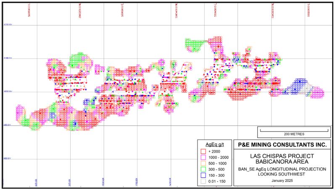Click "BAN_SE AgEq LONGITUDINAL PROJECTION" line

coord(282,169)
